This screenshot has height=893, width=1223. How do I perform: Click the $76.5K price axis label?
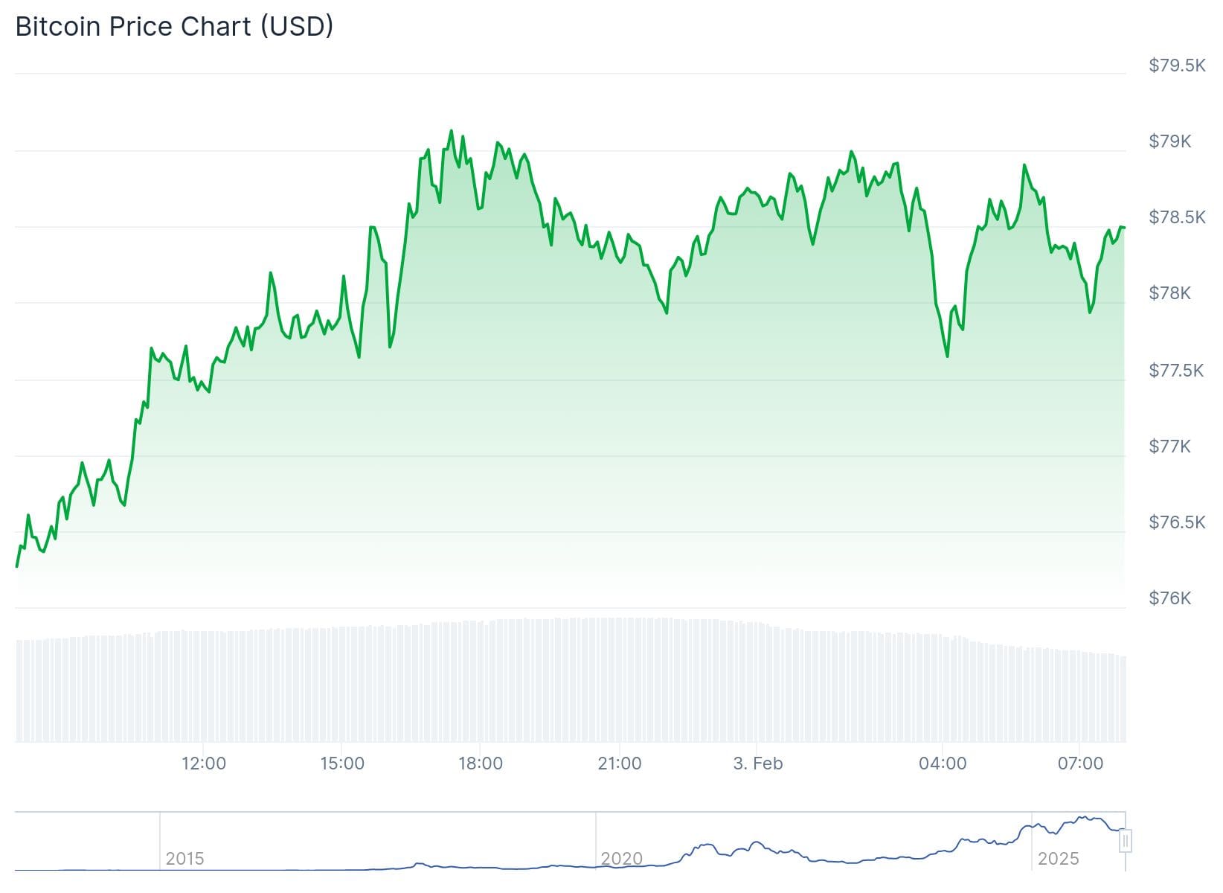click(1176, 522)
